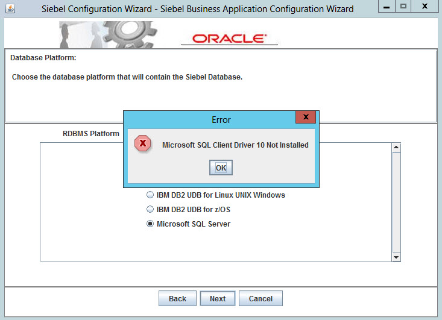The height and width of the screenshot is (320, 442).
Task: Close the Siebel Configuration Wizard window
Action: 425,6
